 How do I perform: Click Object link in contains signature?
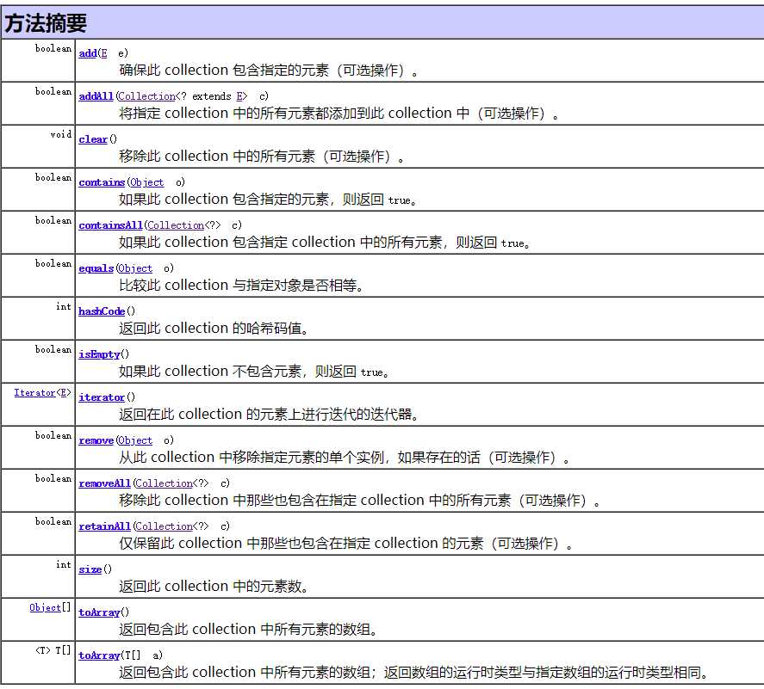click(x=146, y=182)
